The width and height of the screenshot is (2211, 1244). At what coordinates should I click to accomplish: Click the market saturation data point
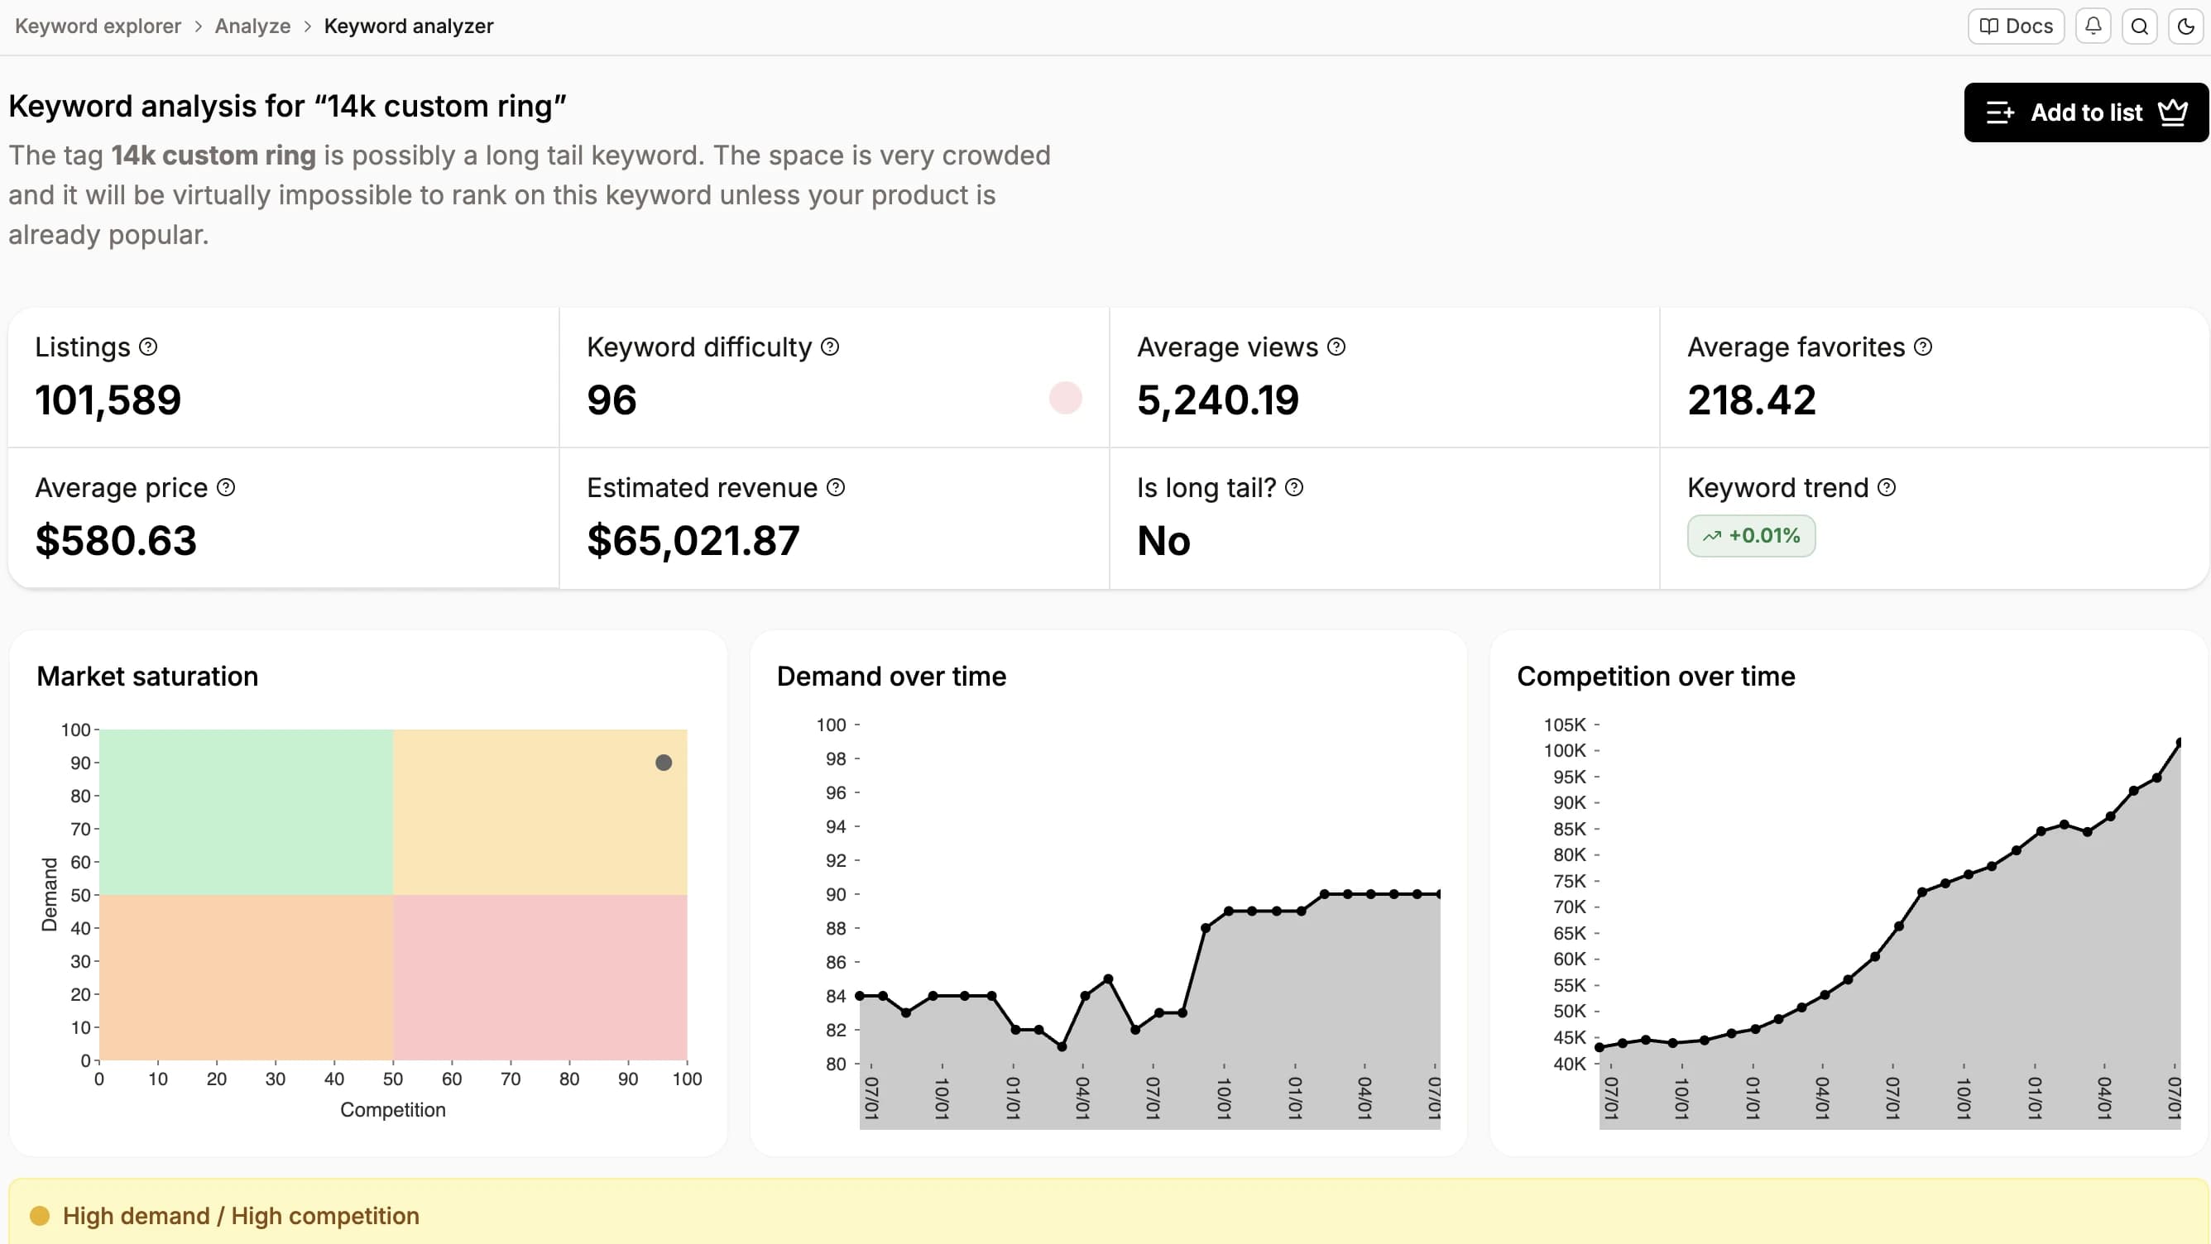tap(664, 763)
